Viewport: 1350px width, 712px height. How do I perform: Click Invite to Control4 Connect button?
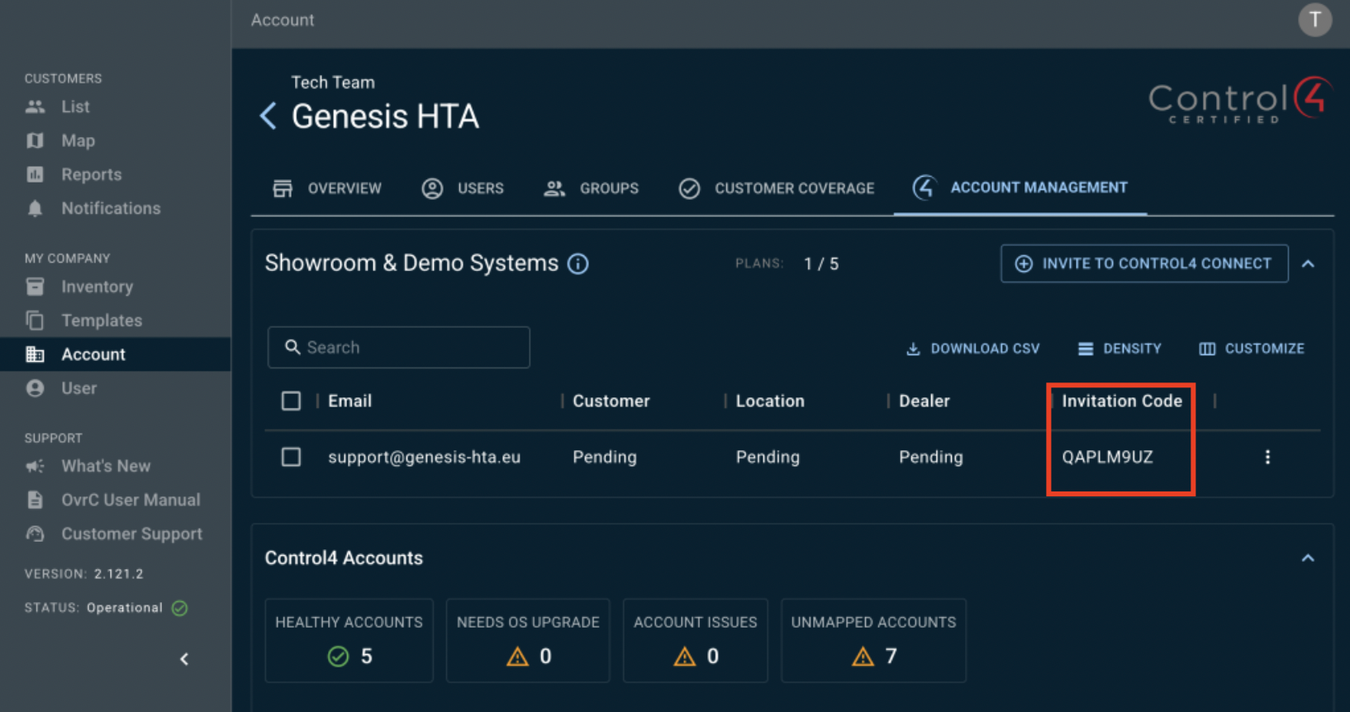(1144, 263)
